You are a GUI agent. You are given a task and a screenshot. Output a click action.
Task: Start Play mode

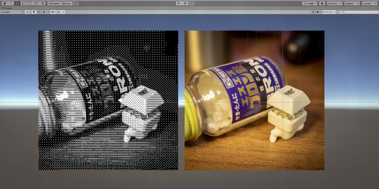(x=179, y=3)
